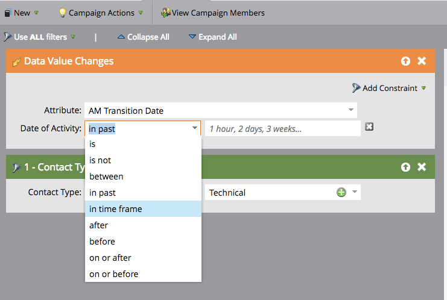This screenshot has height=300, width=447.
Task: Open the New menu
Action: [21, 13]
